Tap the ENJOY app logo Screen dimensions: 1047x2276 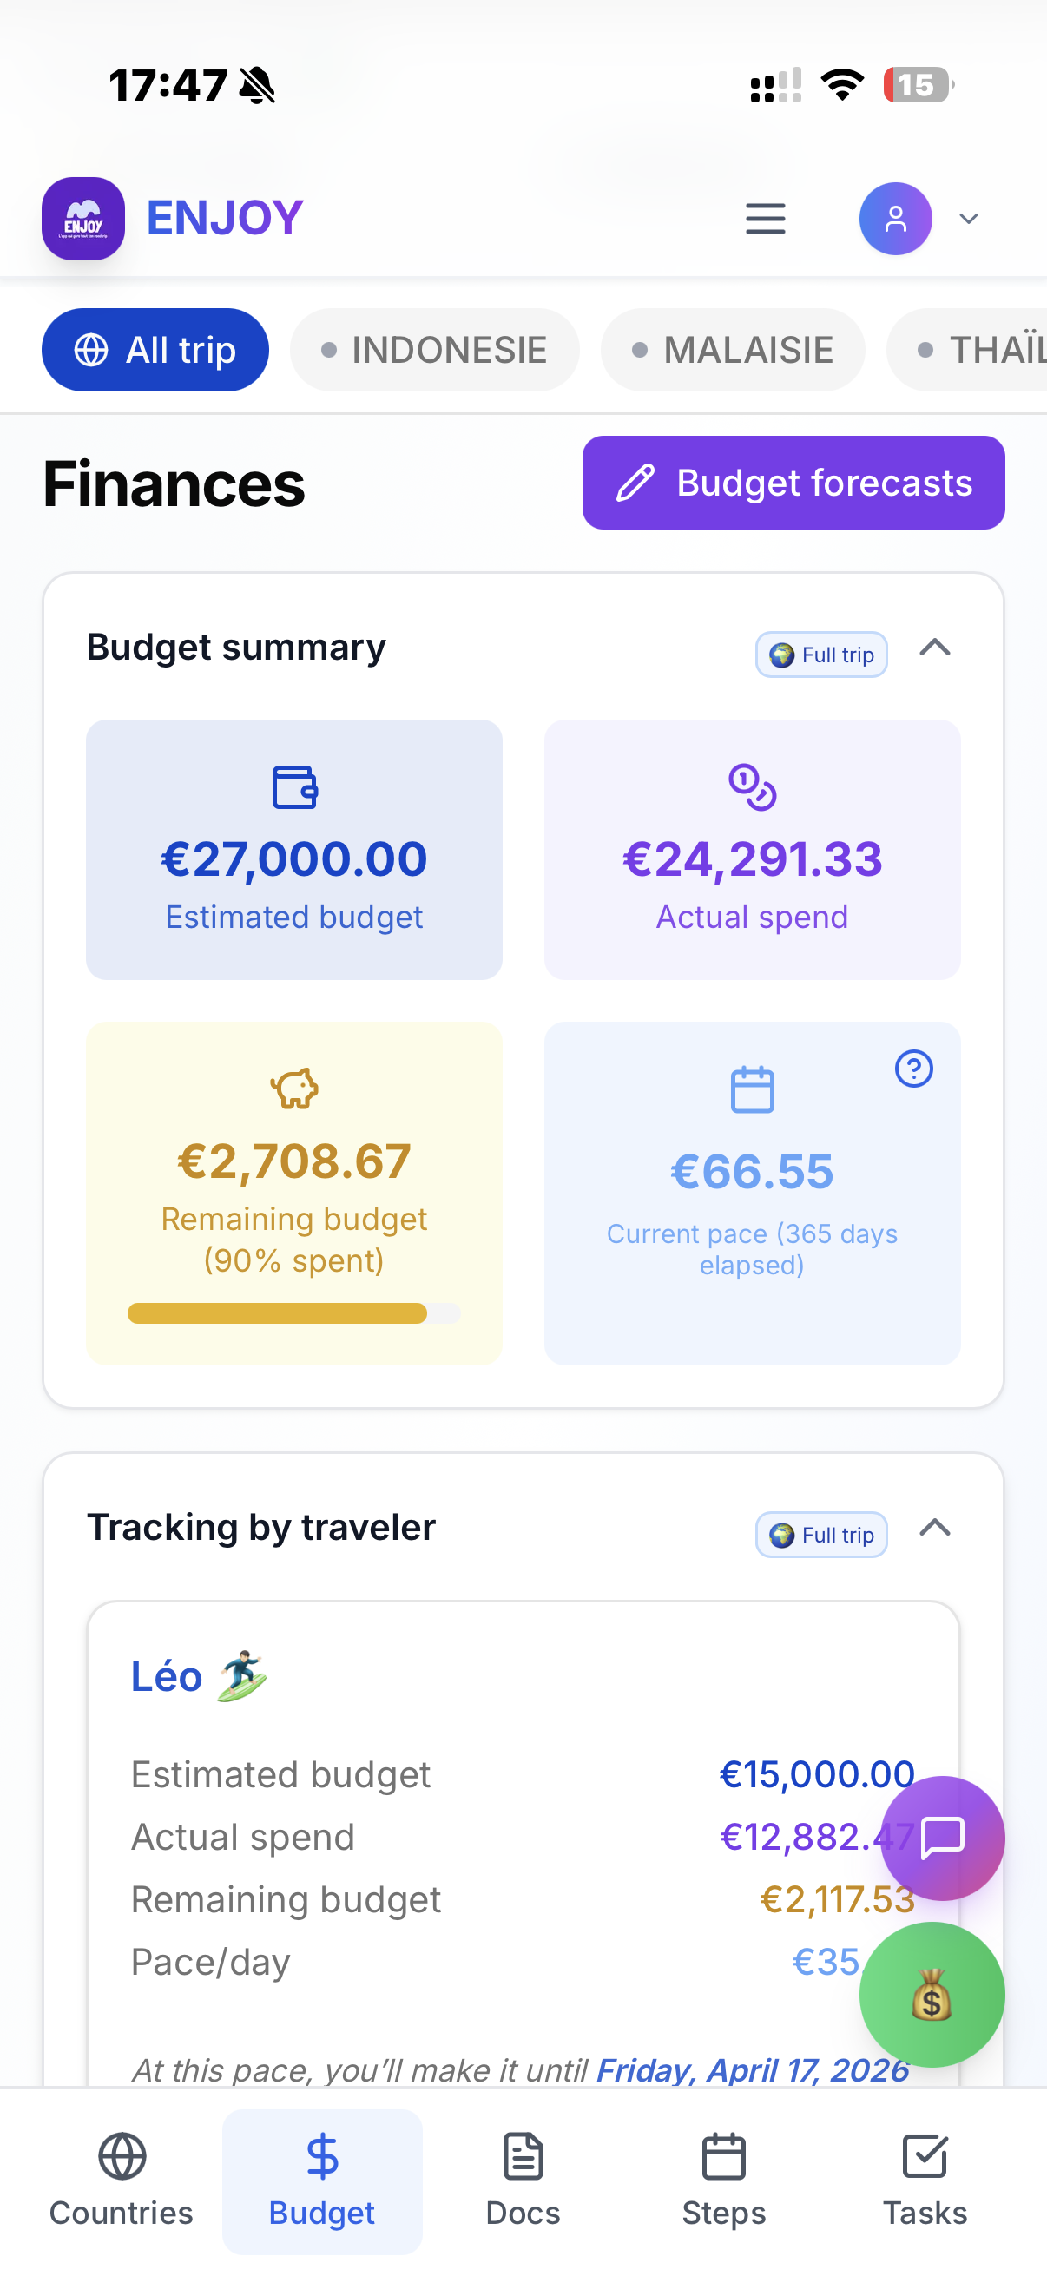tap(83, 218)
